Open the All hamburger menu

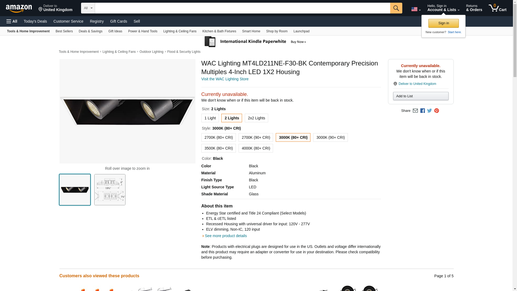click(x=12, y=21)
